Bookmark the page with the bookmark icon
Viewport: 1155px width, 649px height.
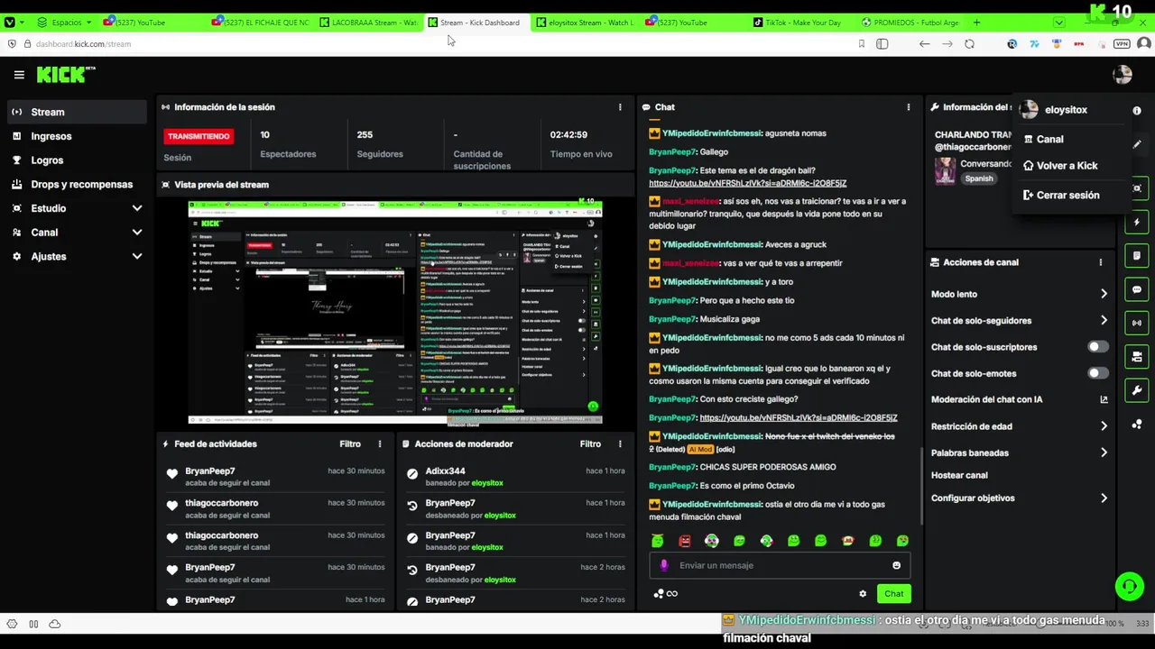coord(862,43)
